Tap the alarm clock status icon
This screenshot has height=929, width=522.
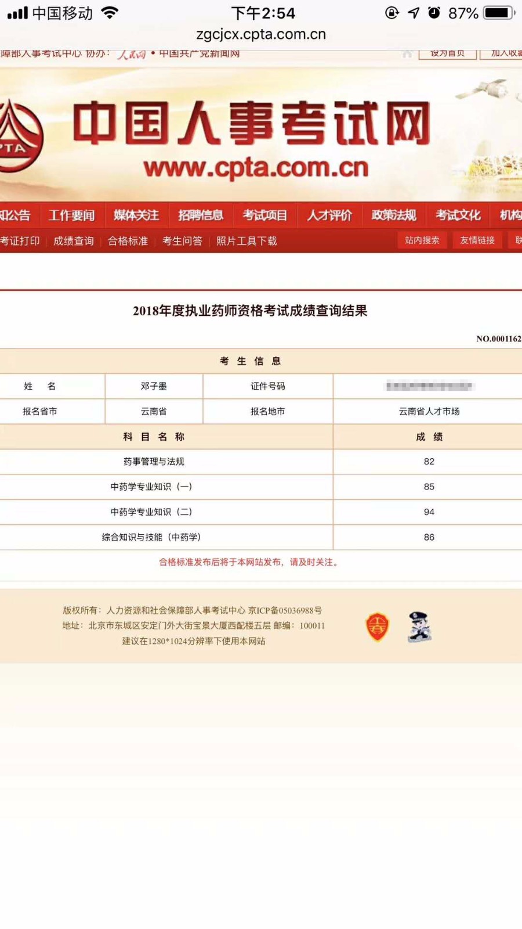click(434, 13)
